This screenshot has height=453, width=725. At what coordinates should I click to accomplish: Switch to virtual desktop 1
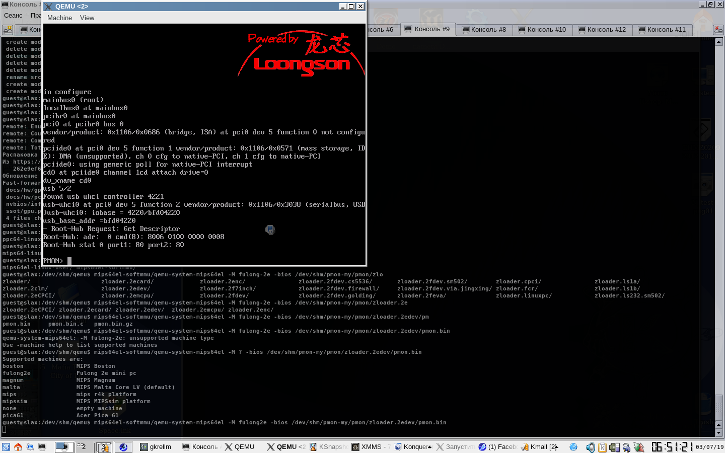[64, 447]
